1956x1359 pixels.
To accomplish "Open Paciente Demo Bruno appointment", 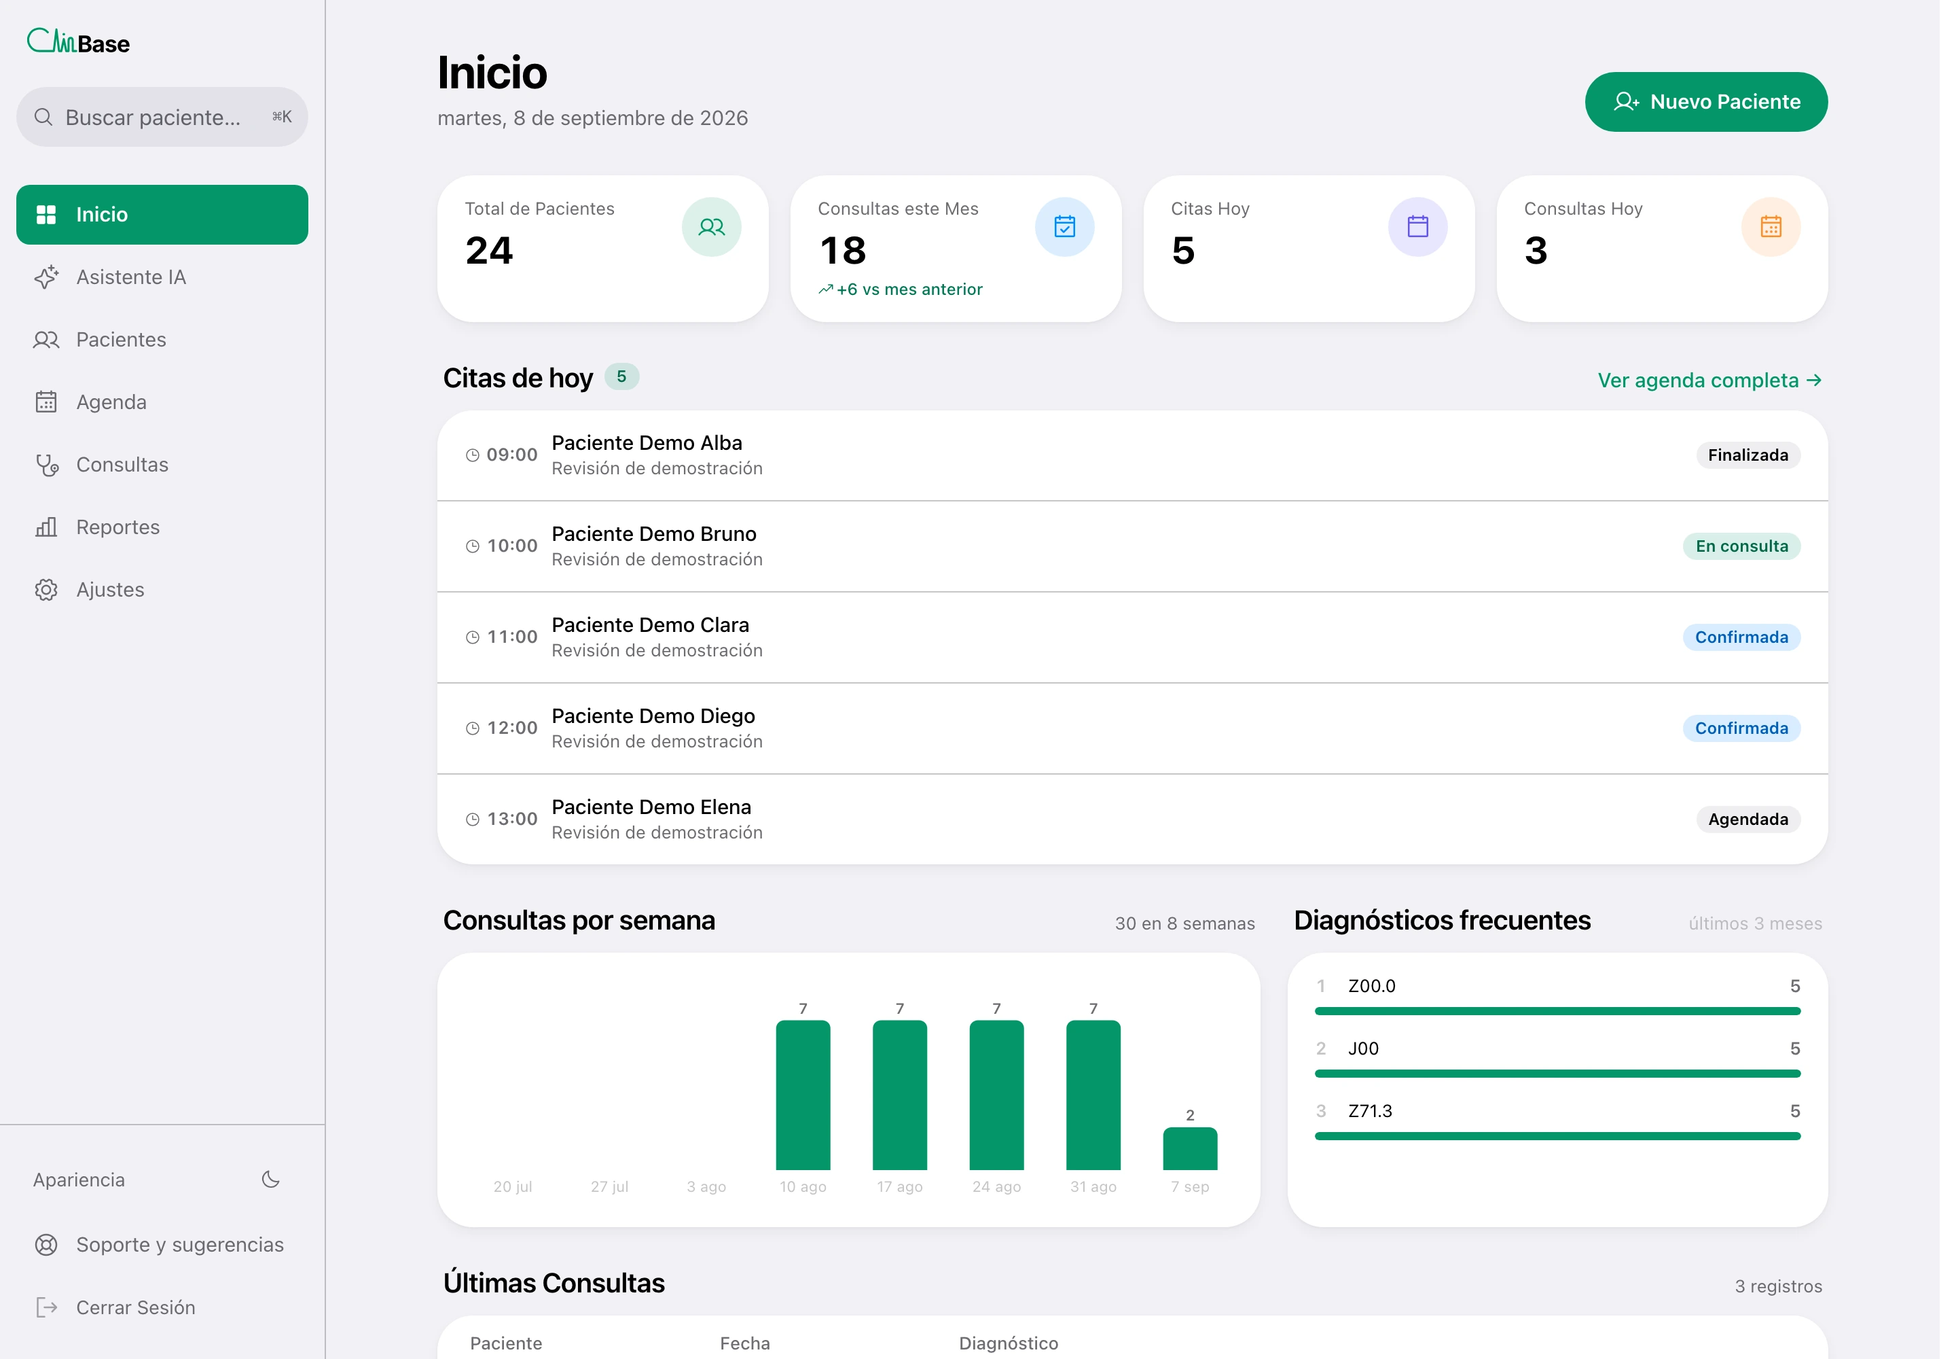I will [1132, 547].
